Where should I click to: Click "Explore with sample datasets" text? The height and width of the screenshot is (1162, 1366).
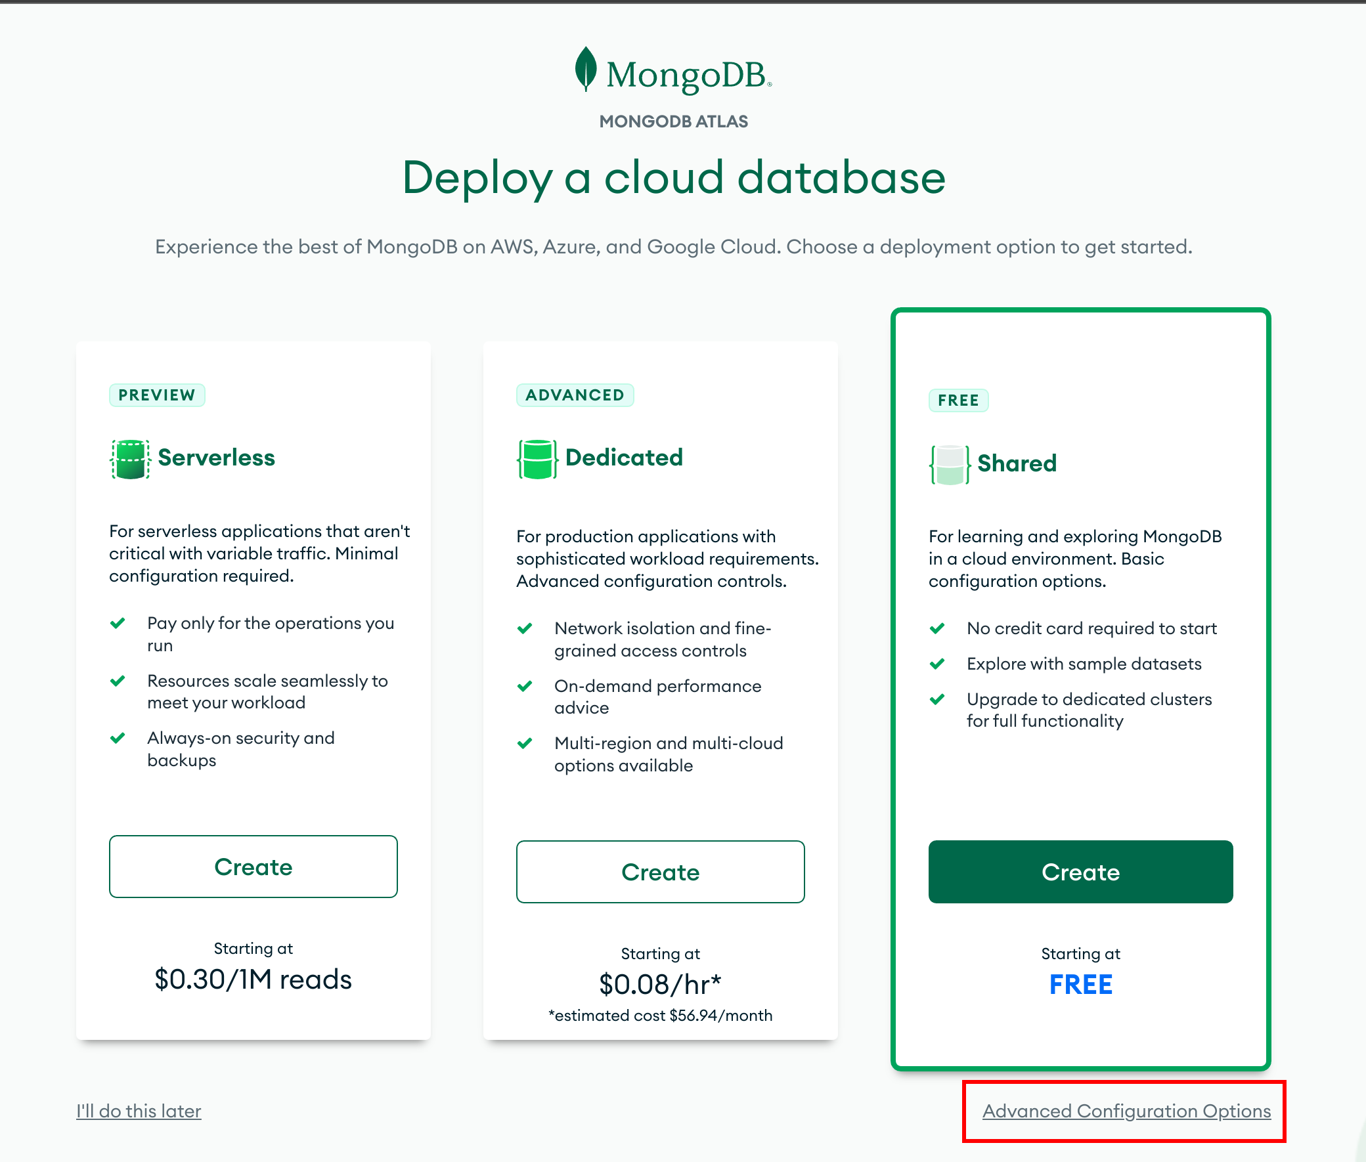(x=1084, y=664)
